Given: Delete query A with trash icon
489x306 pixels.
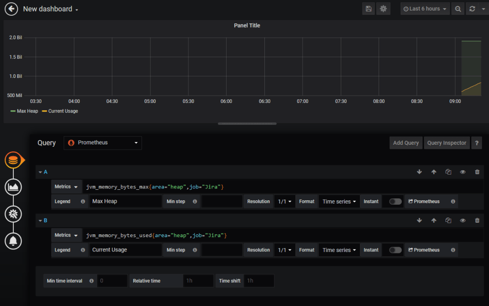Looking at the screenshot, I should pyautogui.click(x=477, y=172).
